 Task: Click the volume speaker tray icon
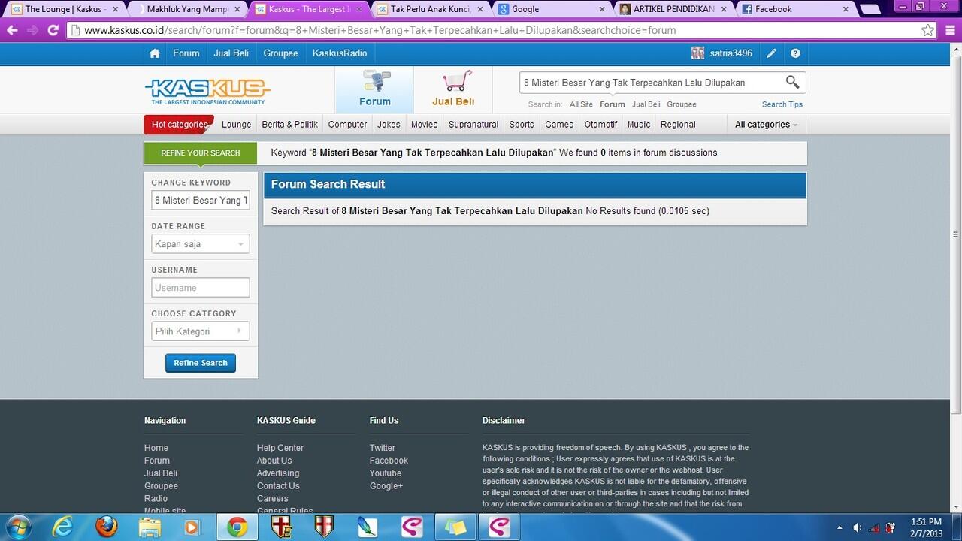pyautogui.click(x=858, y=528)
